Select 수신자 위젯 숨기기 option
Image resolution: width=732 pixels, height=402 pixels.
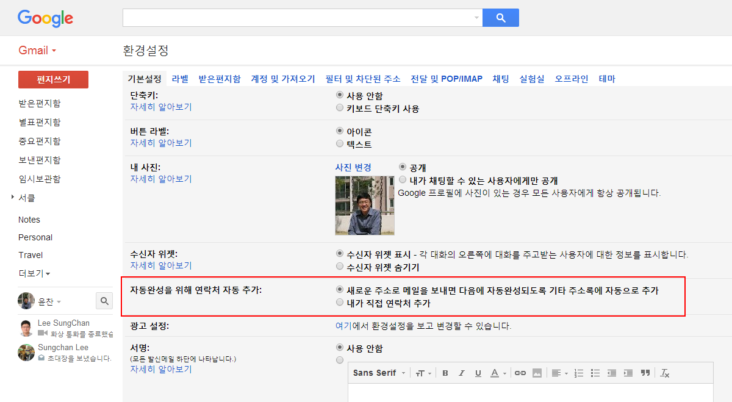click(x=340, y=267)
